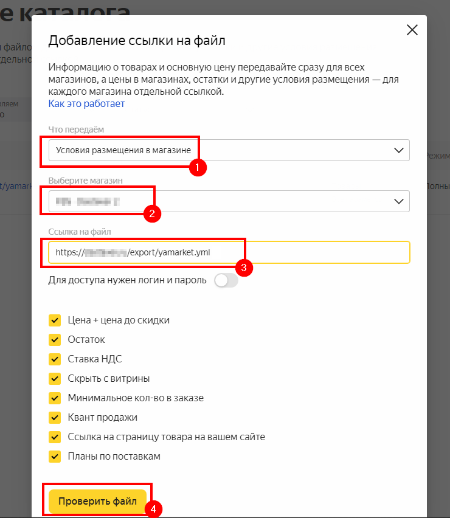Disable «Скрыть с витрины»

coord(55,378)
